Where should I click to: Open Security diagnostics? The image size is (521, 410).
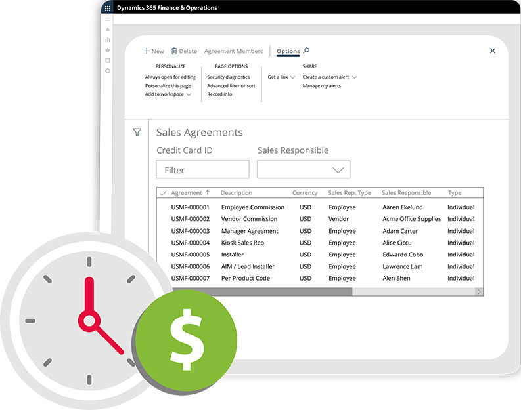tap(229, 77)
